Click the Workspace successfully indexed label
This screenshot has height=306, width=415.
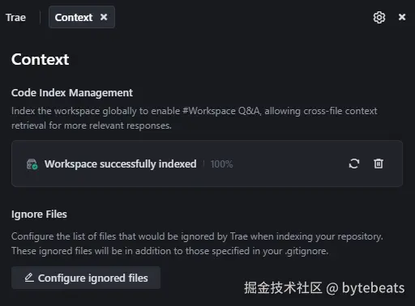121,164
